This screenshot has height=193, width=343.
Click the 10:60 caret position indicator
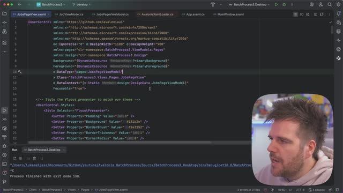(x=281, y=190)
